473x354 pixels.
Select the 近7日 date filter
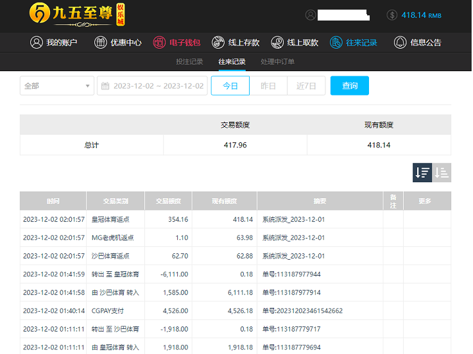pos(306,86)
